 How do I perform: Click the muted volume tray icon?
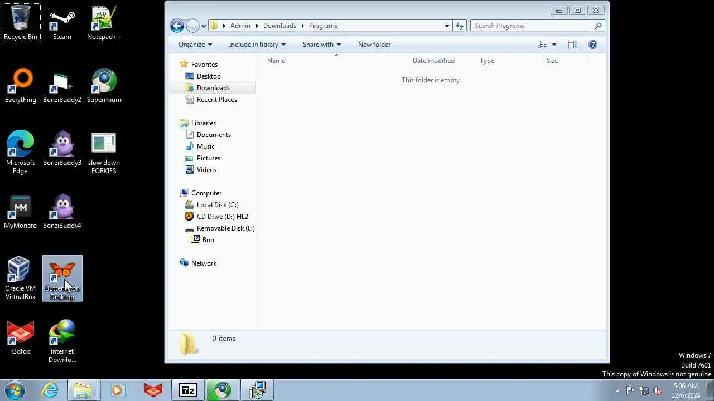[x=658, y=390]
